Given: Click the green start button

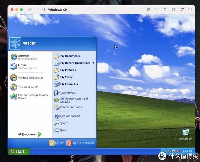Looking at the screenshot, I should (x=19, y=151).
